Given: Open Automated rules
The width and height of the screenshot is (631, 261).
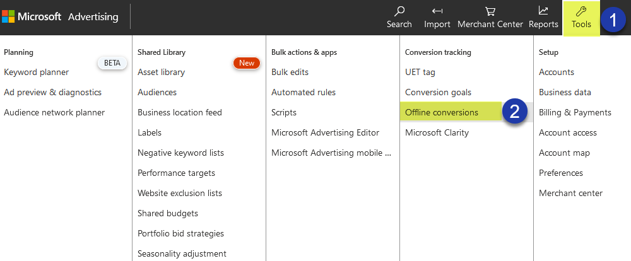Looking at the screenshot, I should pos(304,93).
